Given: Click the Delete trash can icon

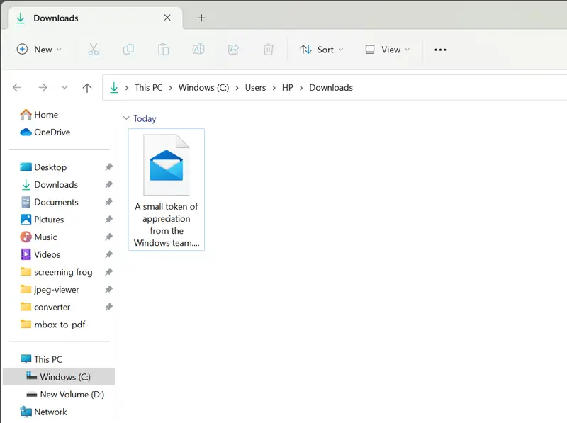Looking at the screenshot, I should point(269,50).
